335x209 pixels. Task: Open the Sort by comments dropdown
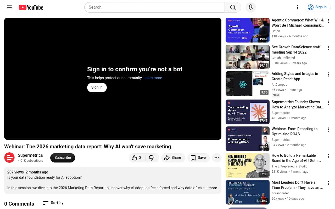pos(53,203)
